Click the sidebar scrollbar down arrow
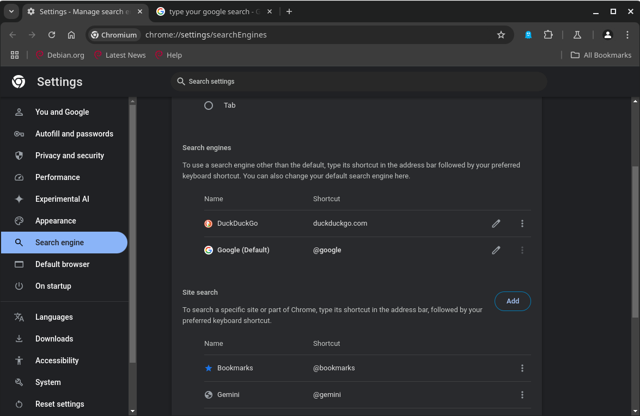The image size is (640, 416). [132, 412]
